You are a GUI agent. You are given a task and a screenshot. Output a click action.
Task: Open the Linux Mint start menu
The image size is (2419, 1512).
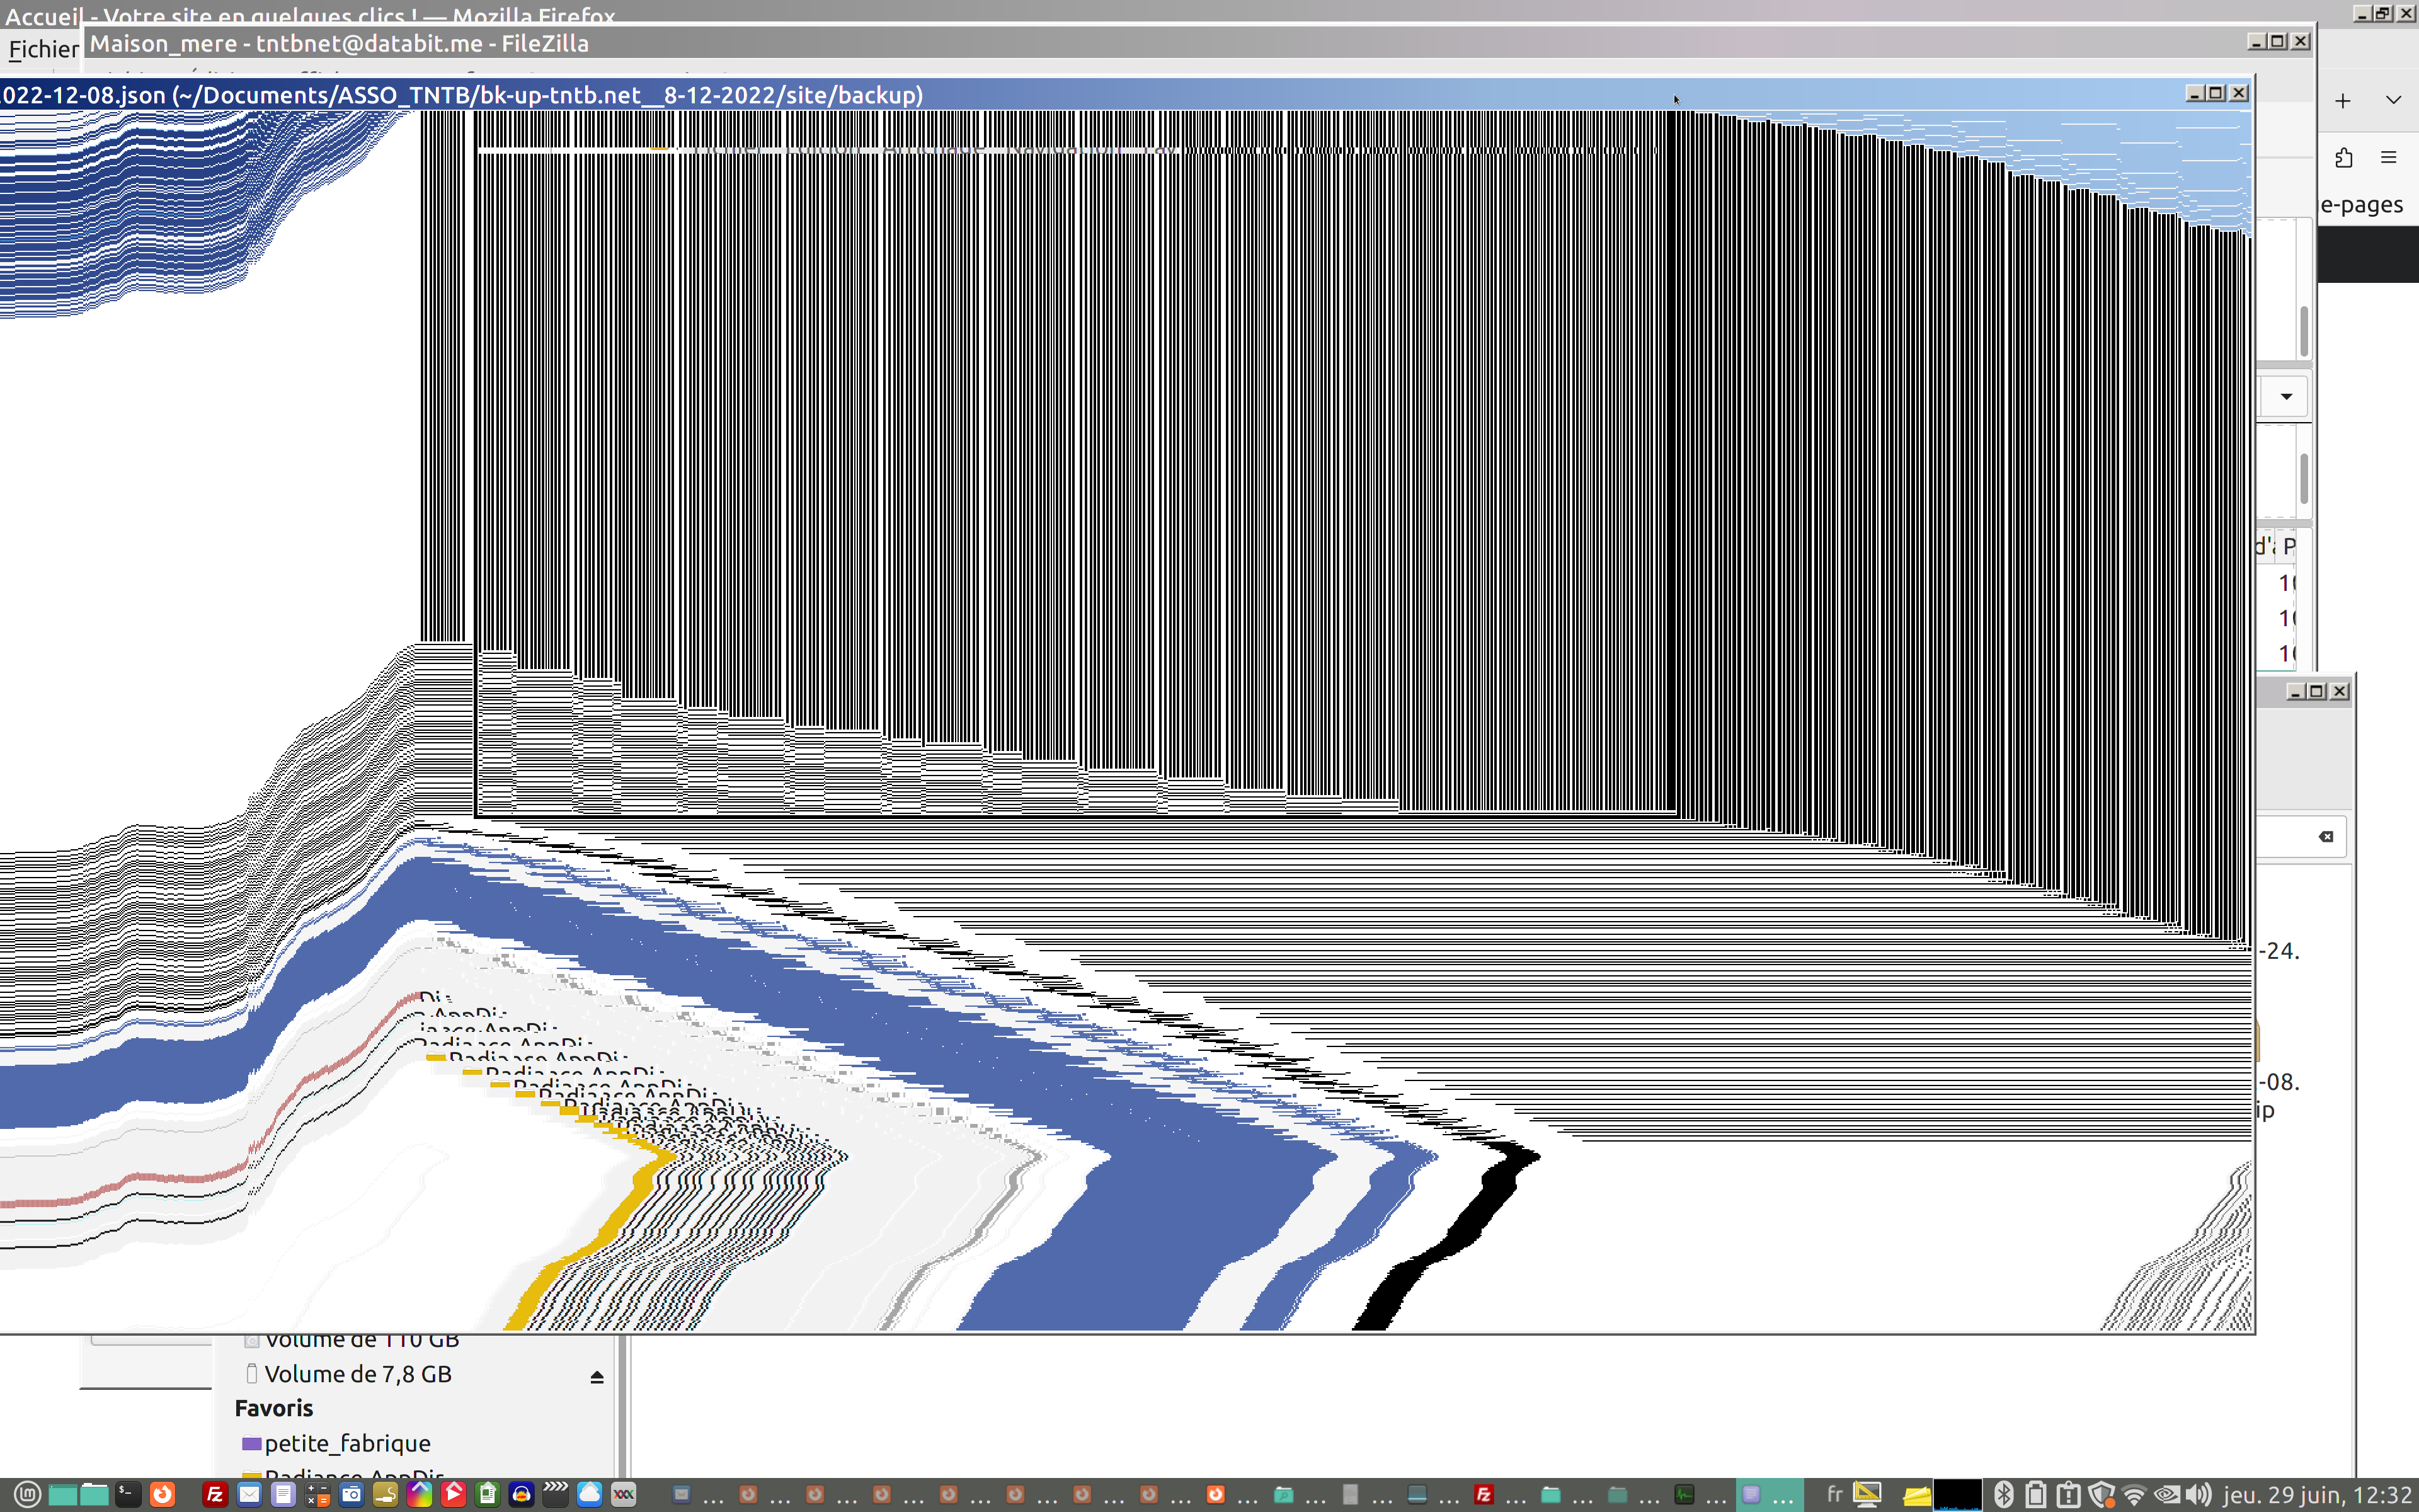click(27, 1494)
